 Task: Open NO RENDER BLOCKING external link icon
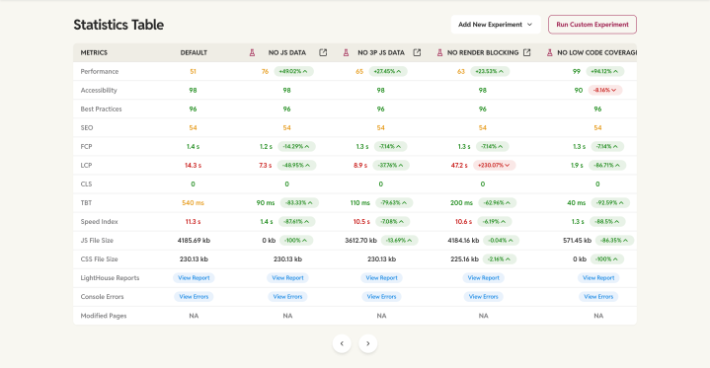[526, 52]
